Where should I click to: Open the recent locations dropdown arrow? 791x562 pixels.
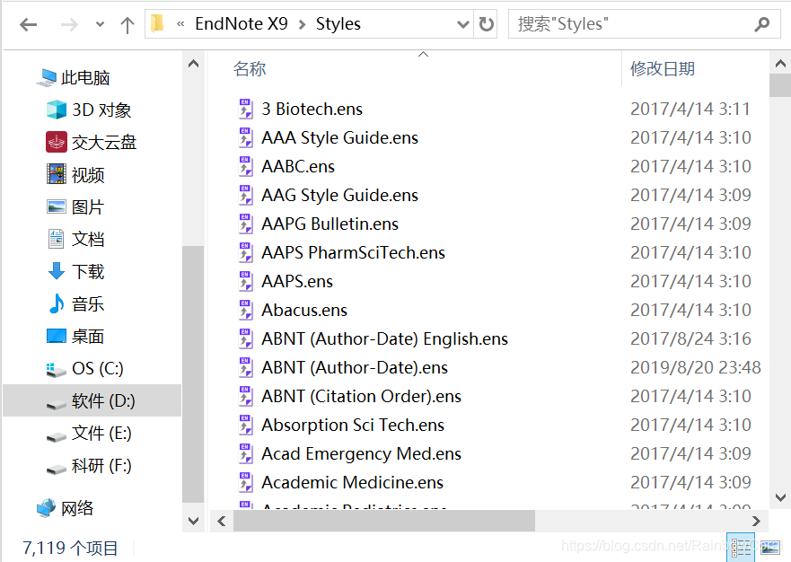click(x=100, y=24)
